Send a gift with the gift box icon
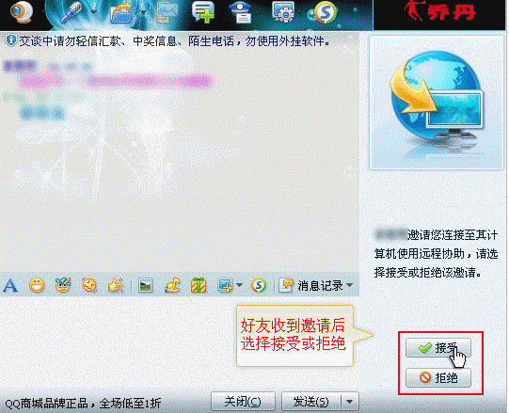The height and width of the screenshot is (413, 509). pos(199,285)
